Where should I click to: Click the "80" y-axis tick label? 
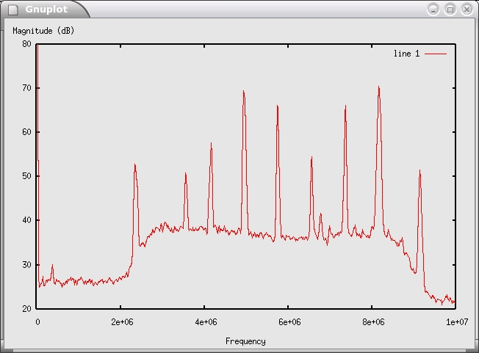(26, 44)
